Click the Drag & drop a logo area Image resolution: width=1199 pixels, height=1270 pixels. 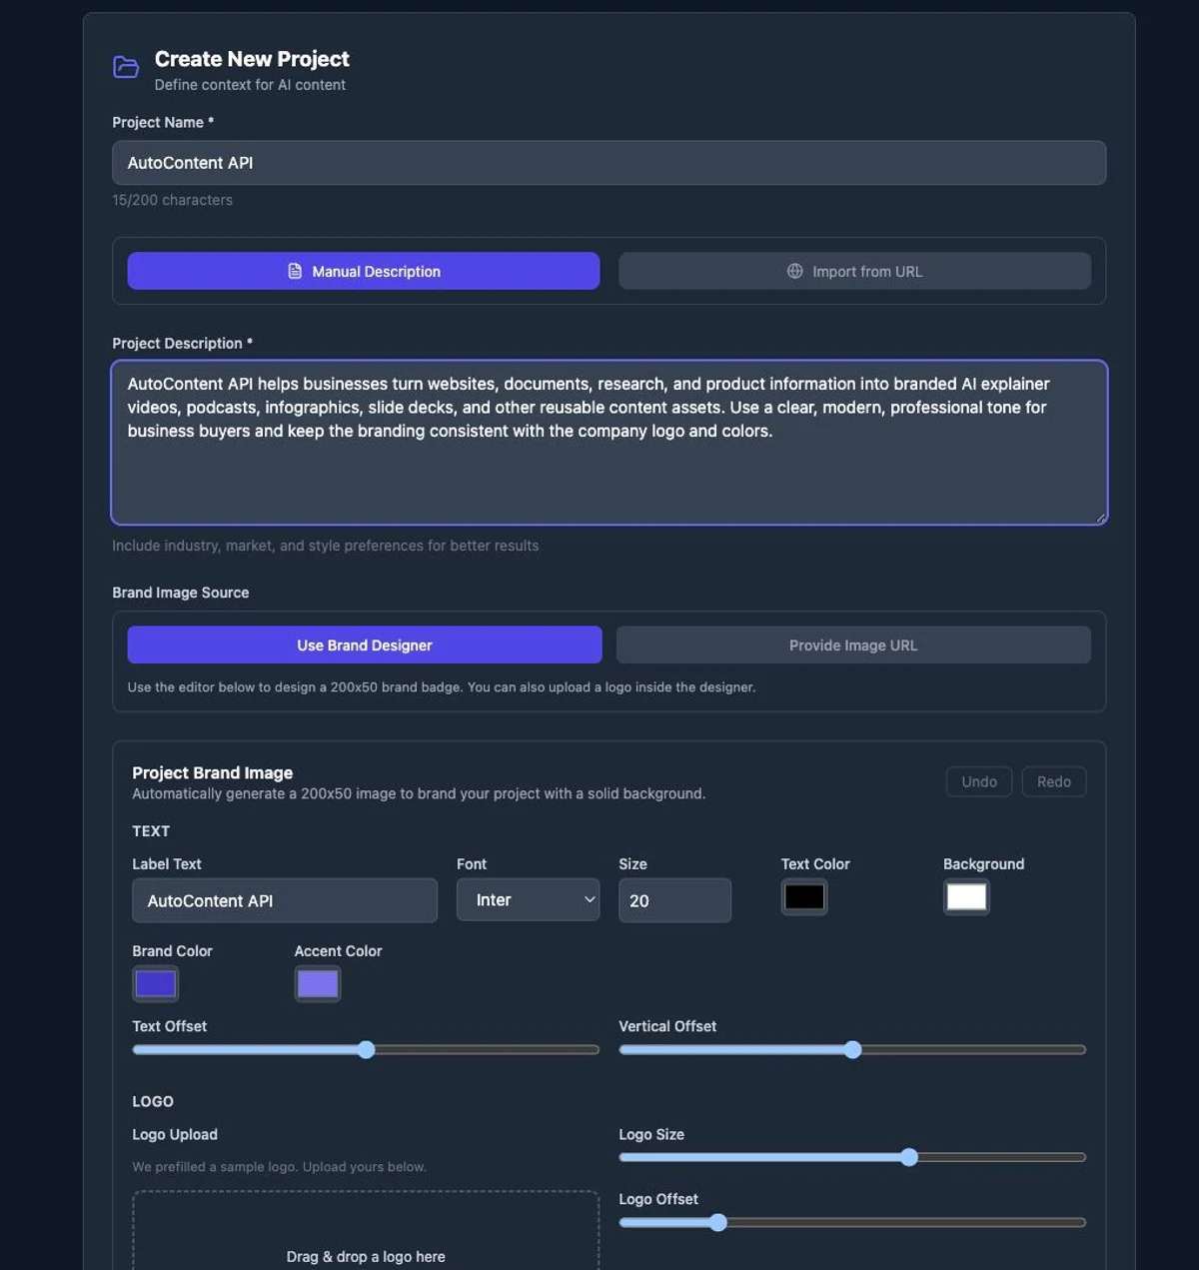pos(366,1231)
